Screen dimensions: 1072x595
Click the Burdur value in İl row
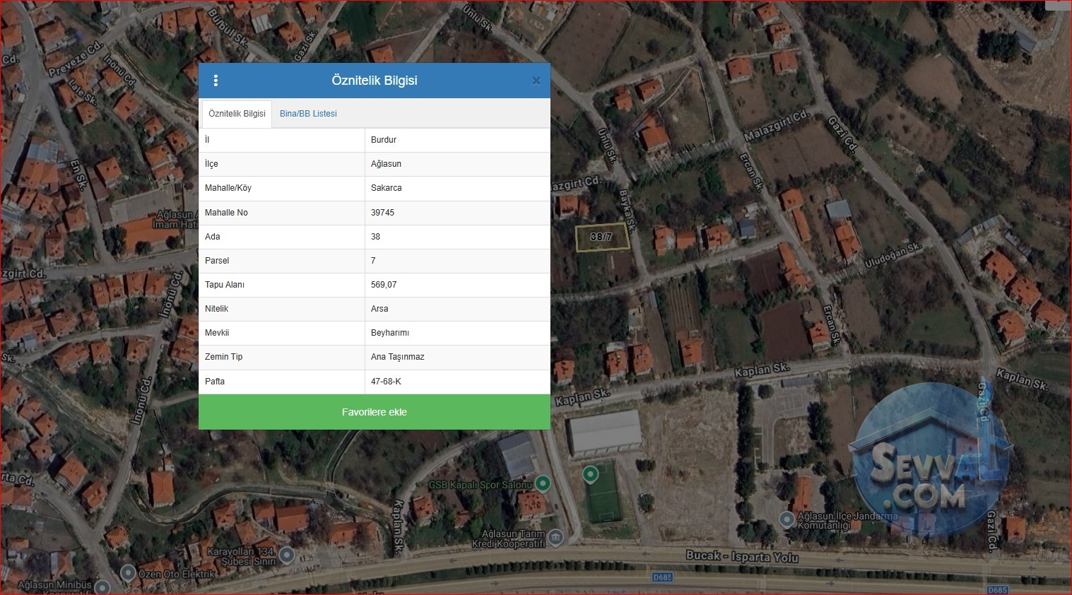tap(384, 140)
